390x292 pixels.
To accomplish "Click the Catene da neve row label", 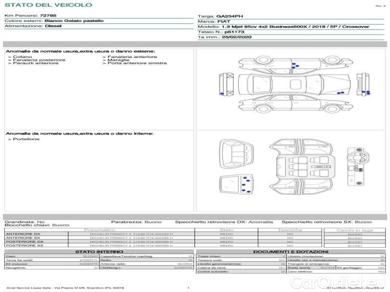I will click(x=212, y=268).
